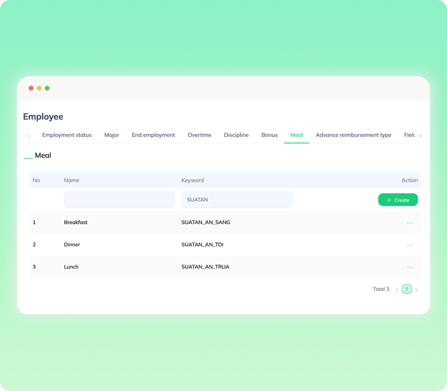Open the Discipline tab
447x391 pixels.
tap(236, 135)
